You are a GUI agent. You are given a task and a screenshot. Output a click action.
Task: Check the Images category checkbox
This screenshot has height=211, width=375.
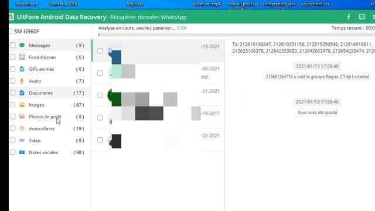click(x=13, y=105)
